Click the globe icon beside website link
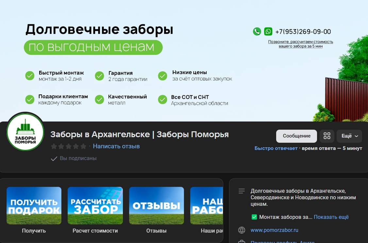Screen dimensions: 368x243 242,230
